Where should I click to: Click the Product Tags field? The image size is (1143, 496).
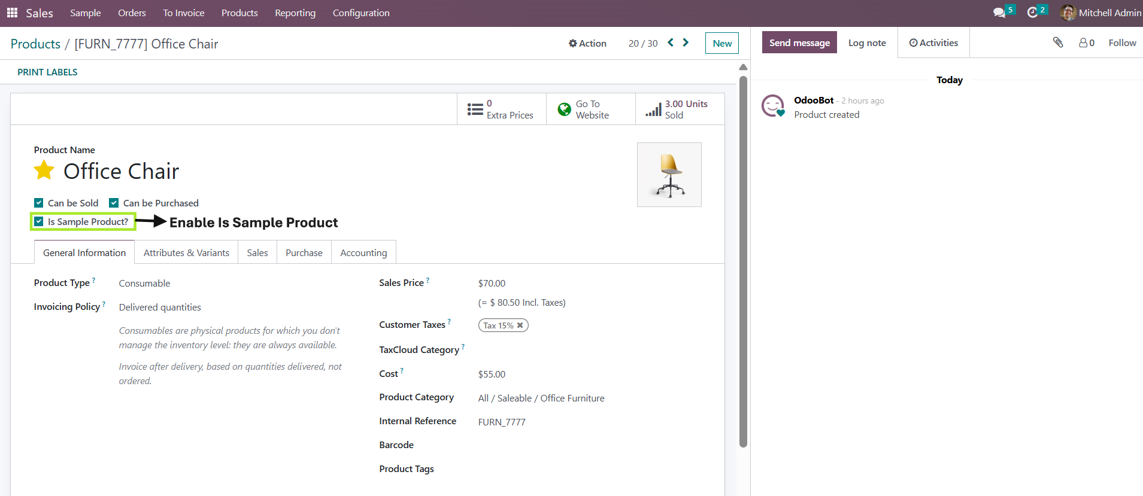(590, 469)
